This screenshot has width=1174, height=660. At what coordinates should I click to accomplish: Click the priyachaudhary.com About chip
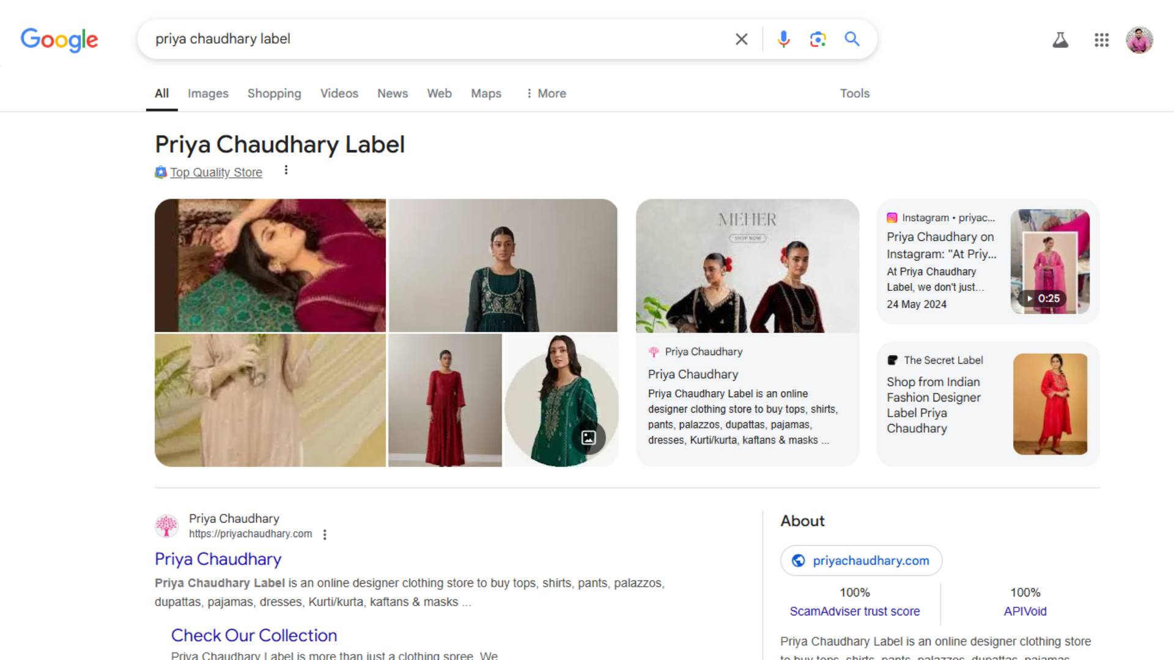point(861,560)
